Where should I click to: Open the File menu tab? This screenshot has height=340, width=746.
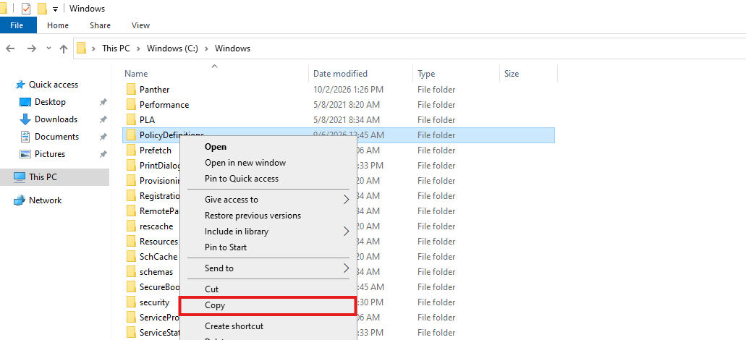pos(17,25)
